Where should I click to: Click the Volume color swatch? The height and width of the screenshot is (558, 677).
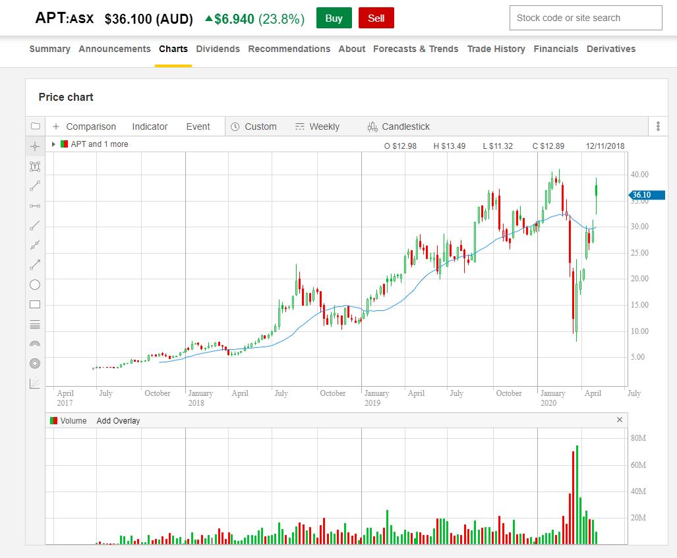pyautogui.click(x=54, y=420)
